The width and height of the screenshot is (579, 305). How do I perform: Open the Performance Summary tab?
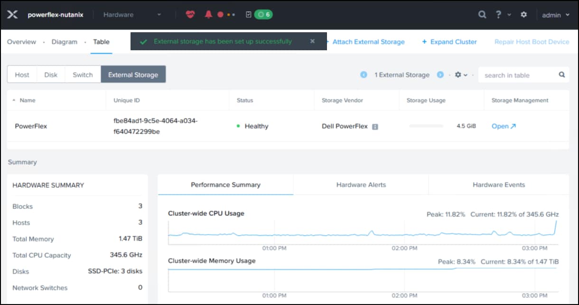225,185
